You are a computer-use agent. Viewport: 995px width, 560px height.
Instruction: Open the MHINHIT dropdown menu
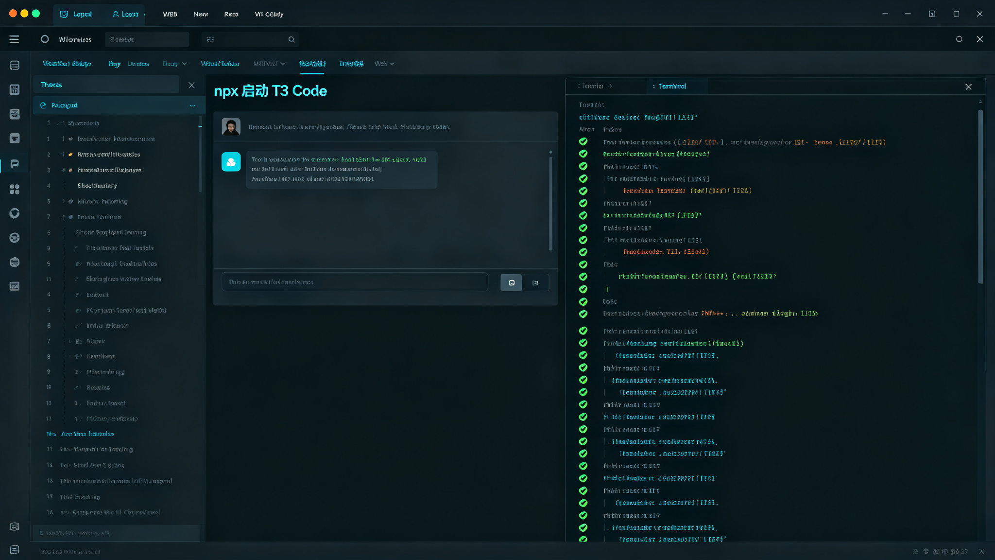(x=269, y=64)
